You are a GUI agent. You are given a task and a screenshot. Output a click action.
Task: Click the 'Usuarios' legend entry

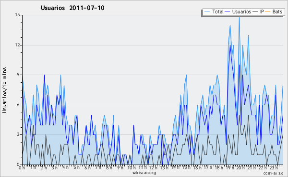[x=241, y=11]
